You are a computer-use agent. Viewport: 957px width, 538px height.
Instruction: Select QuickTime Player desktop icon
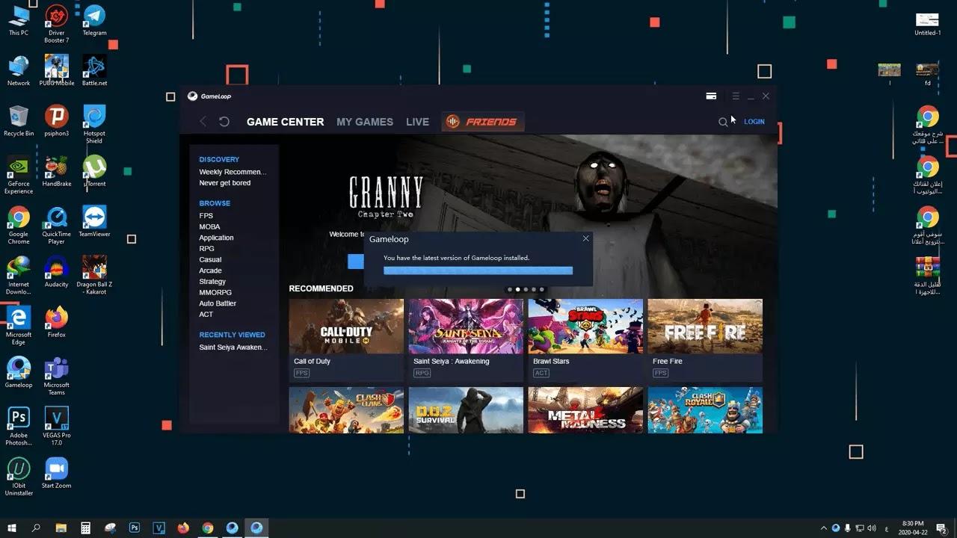[57, 226]
